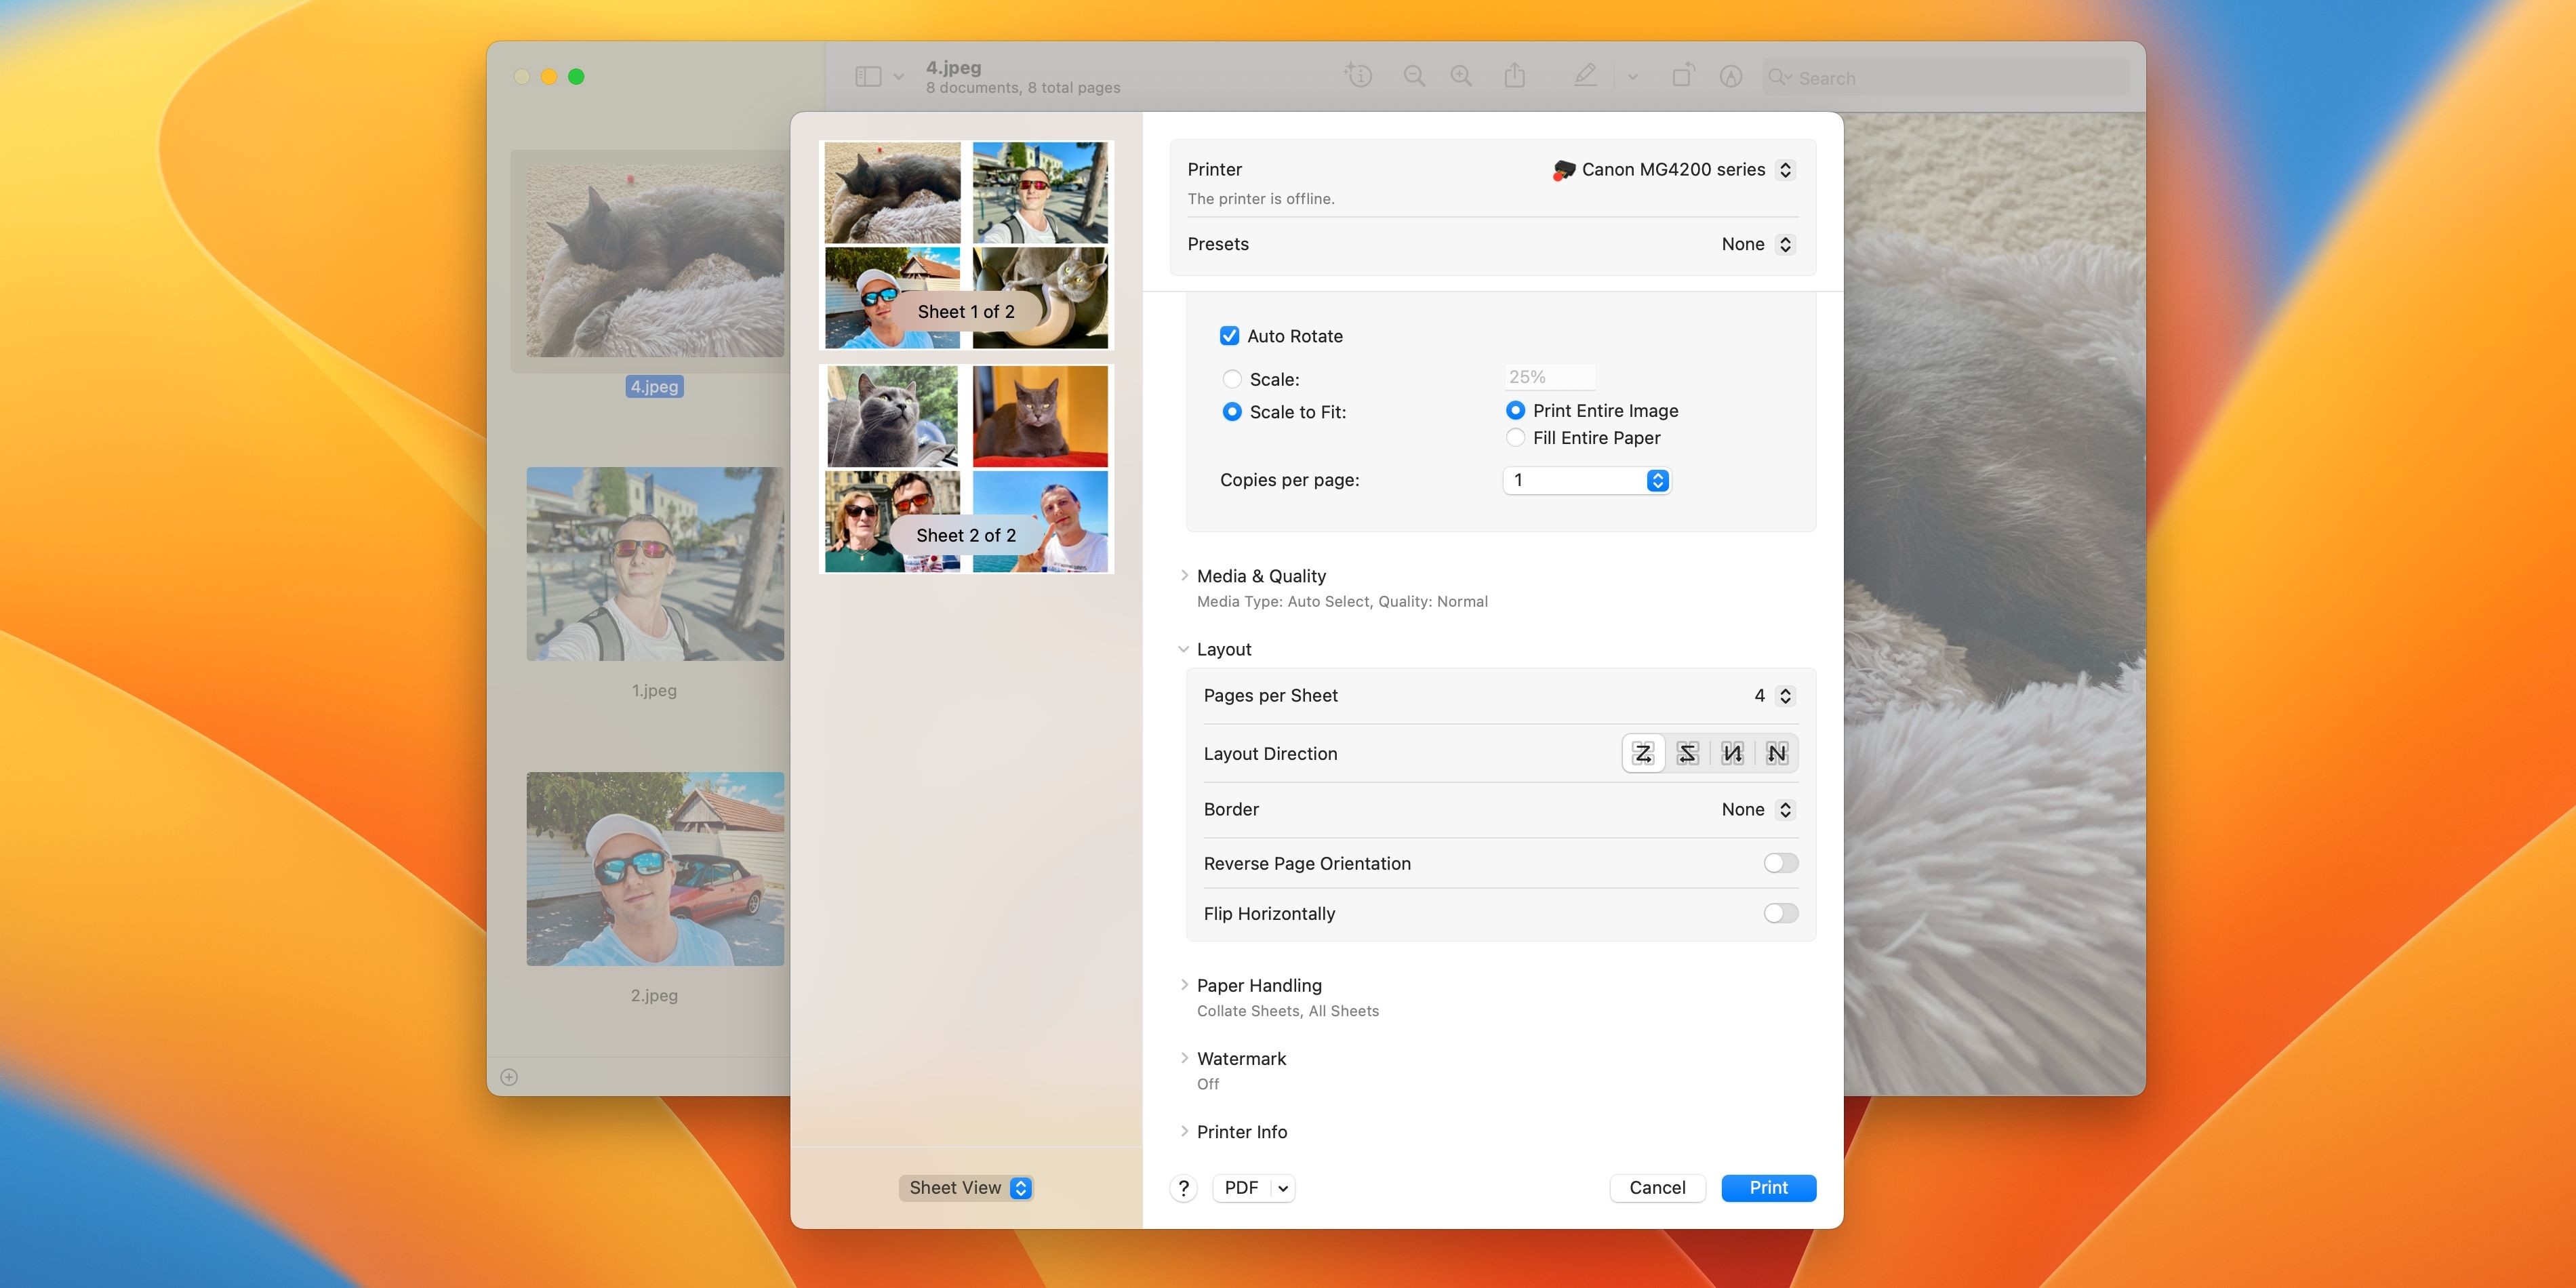Expand the Printer Info section
The height and width of the screenshot is (1288, 2576).
(1184, 1131)
